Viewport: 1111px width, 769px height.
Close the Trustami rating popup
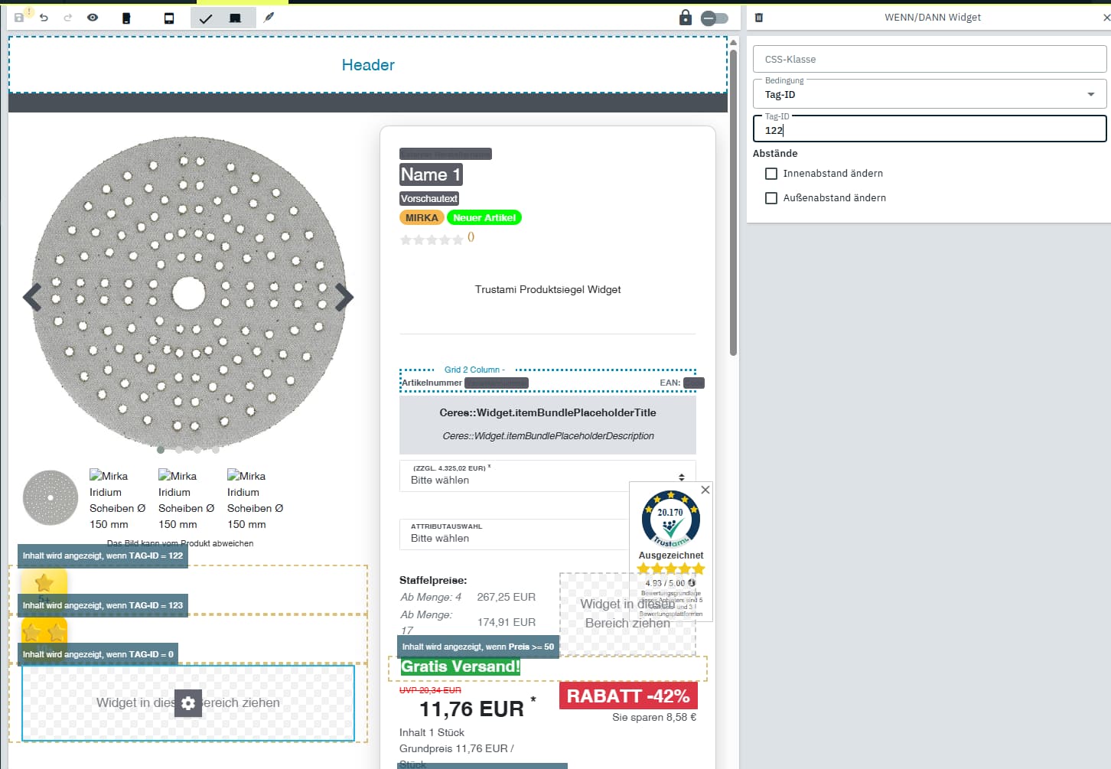tap(705, 490)
